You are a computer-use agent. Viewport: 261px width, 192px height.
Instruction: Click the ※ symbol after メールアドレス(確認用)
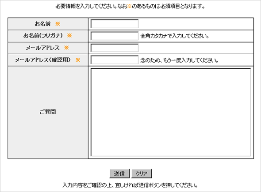pyautogui.click(x=78, y=60)
